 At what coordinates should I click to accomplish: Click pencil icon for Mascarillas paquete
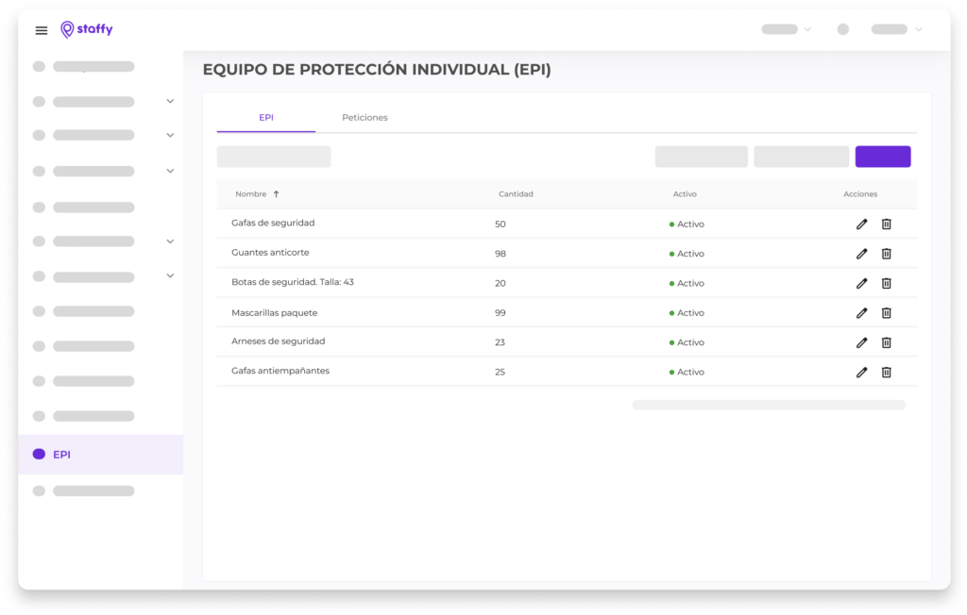tap(861, 313)
